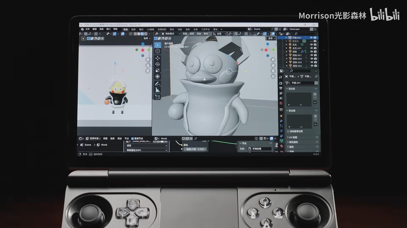This screenshot has width=407, height=228.
Task: Add a vertex group with its plus button
Action: [315, 94]
